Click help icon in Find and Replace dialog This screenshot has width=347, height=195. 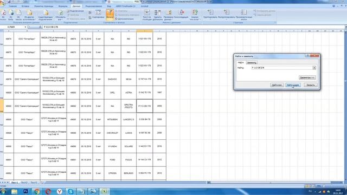click(307, 56)
